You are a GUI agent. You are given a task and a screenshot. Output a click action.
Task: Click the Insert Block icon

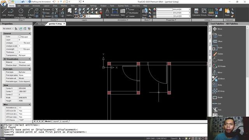tap(145, 13)
